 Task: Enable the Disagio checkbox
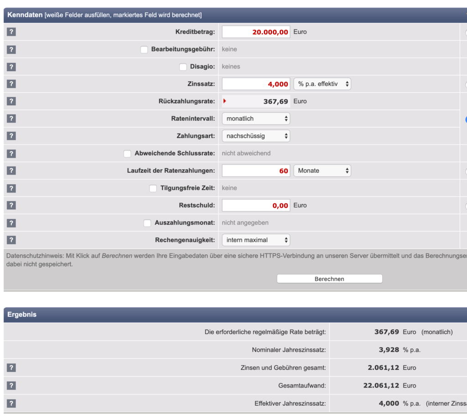click(x=183, y=67)
